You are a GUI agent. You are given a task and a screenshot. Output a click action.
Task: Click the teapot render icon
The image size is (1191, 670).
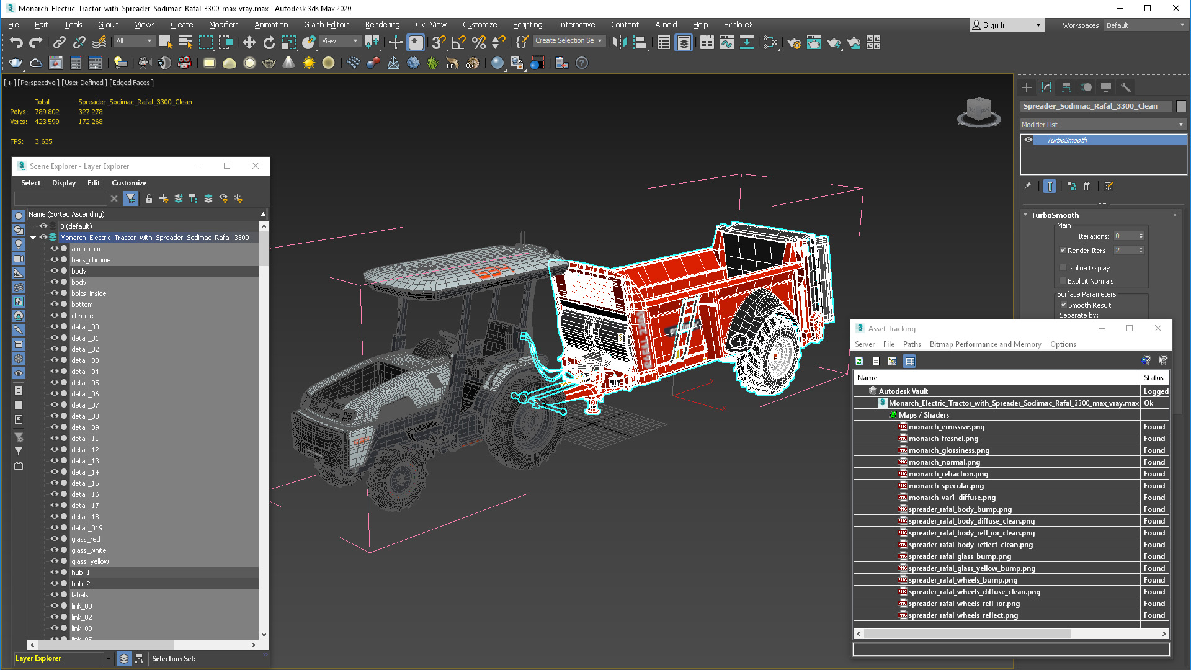pos(16,63)
